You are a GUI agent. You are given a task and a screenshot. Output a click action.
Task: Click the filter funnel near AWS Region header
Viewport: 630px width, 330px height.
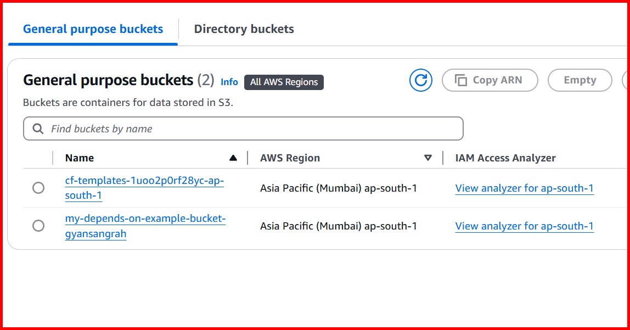coord(429,158)
